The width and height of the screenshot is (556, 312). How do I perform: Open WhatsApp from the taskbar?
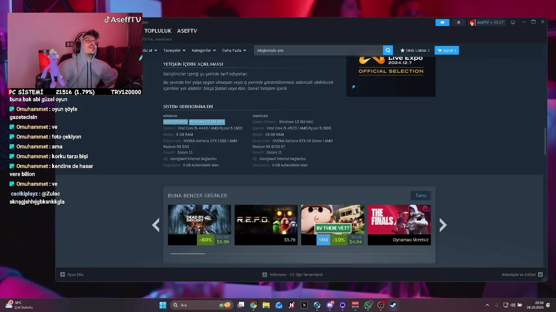[x=368, y=305]
